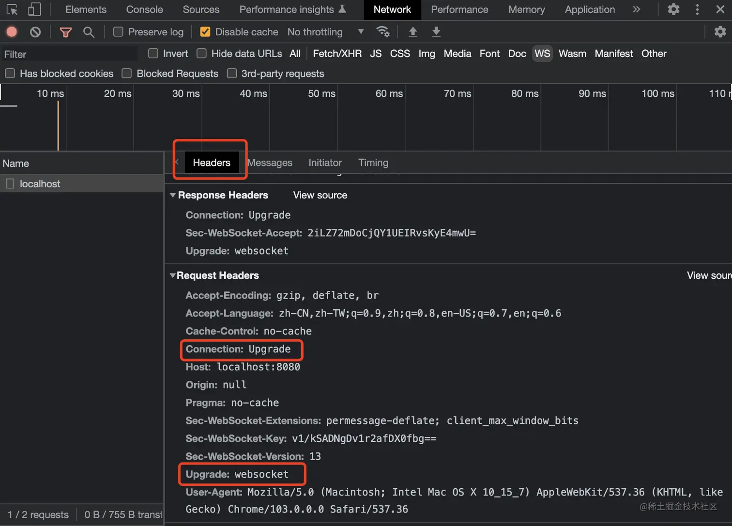The image size is (732, 526).
Task: Open the Sources tab
Action: click(201, 10)
